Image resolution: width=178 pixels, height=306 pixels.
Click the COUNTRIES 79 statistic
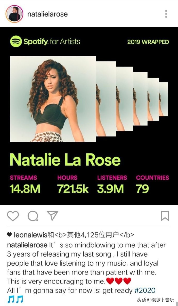(x=152, y=184)
